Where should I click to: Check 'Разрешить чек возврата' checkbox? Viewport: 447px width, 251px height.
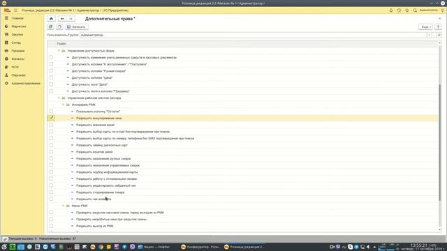click(51, 199)
